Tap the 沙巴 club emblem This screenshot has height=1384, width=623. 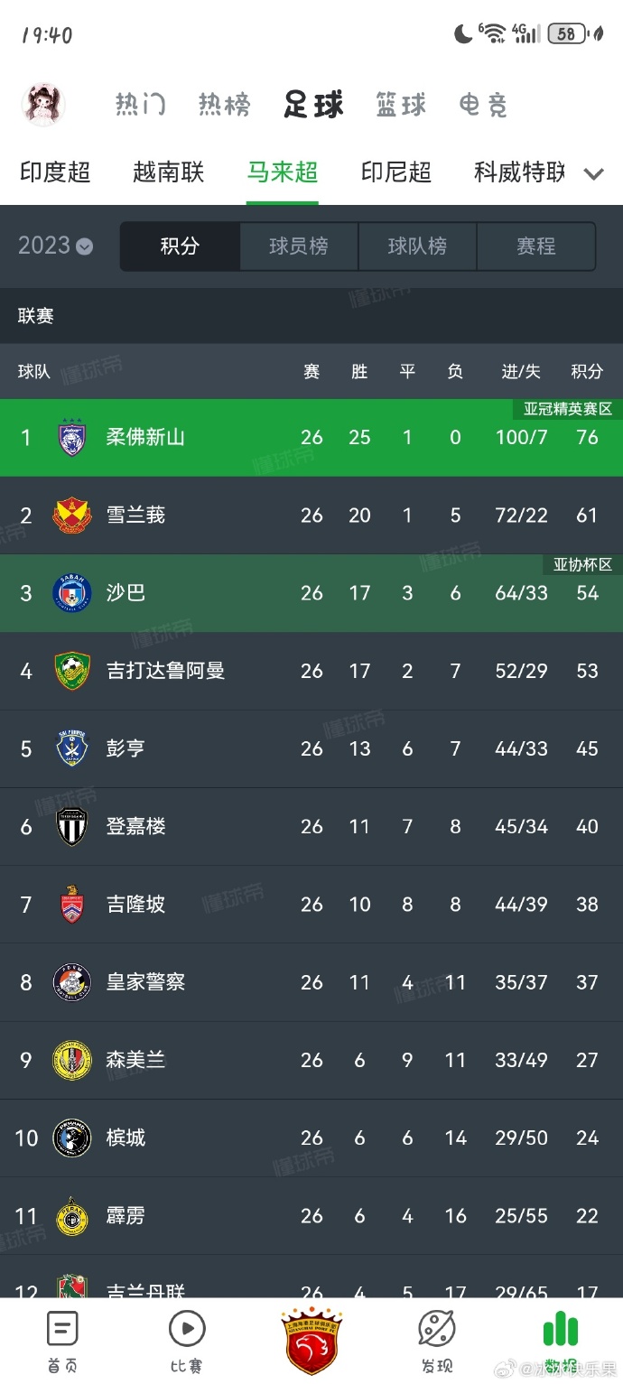click(73, 593)
